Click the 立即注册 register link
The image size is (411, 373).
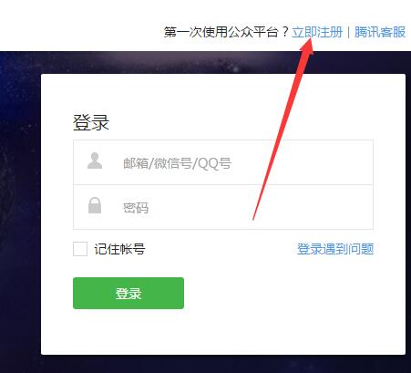click(x=317, y=32)
